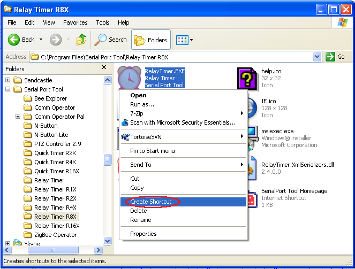This screenshot has height=269, width=355.
Task: Click the green Go arrow button
Action: 330,57
